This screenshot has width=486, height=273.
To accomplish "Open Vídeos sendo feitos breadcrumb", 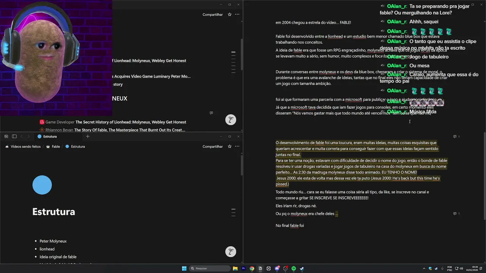I will coord(23,146).
